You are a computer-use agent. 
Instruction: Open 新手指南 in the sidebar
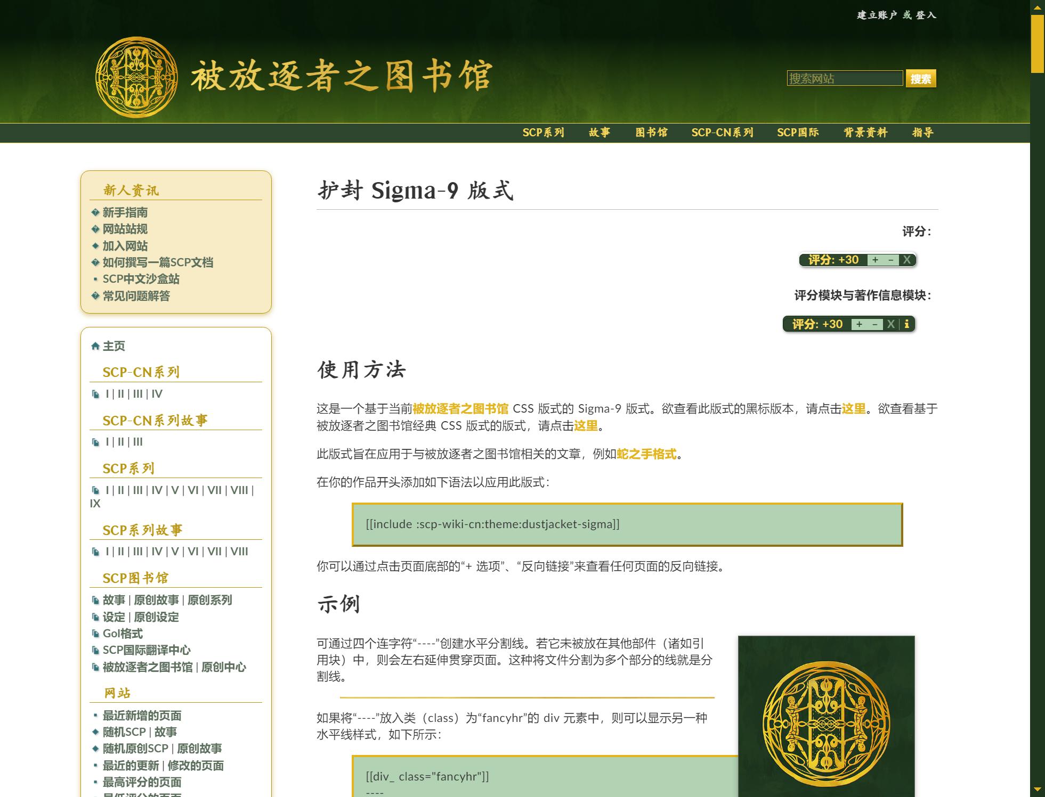125,212
